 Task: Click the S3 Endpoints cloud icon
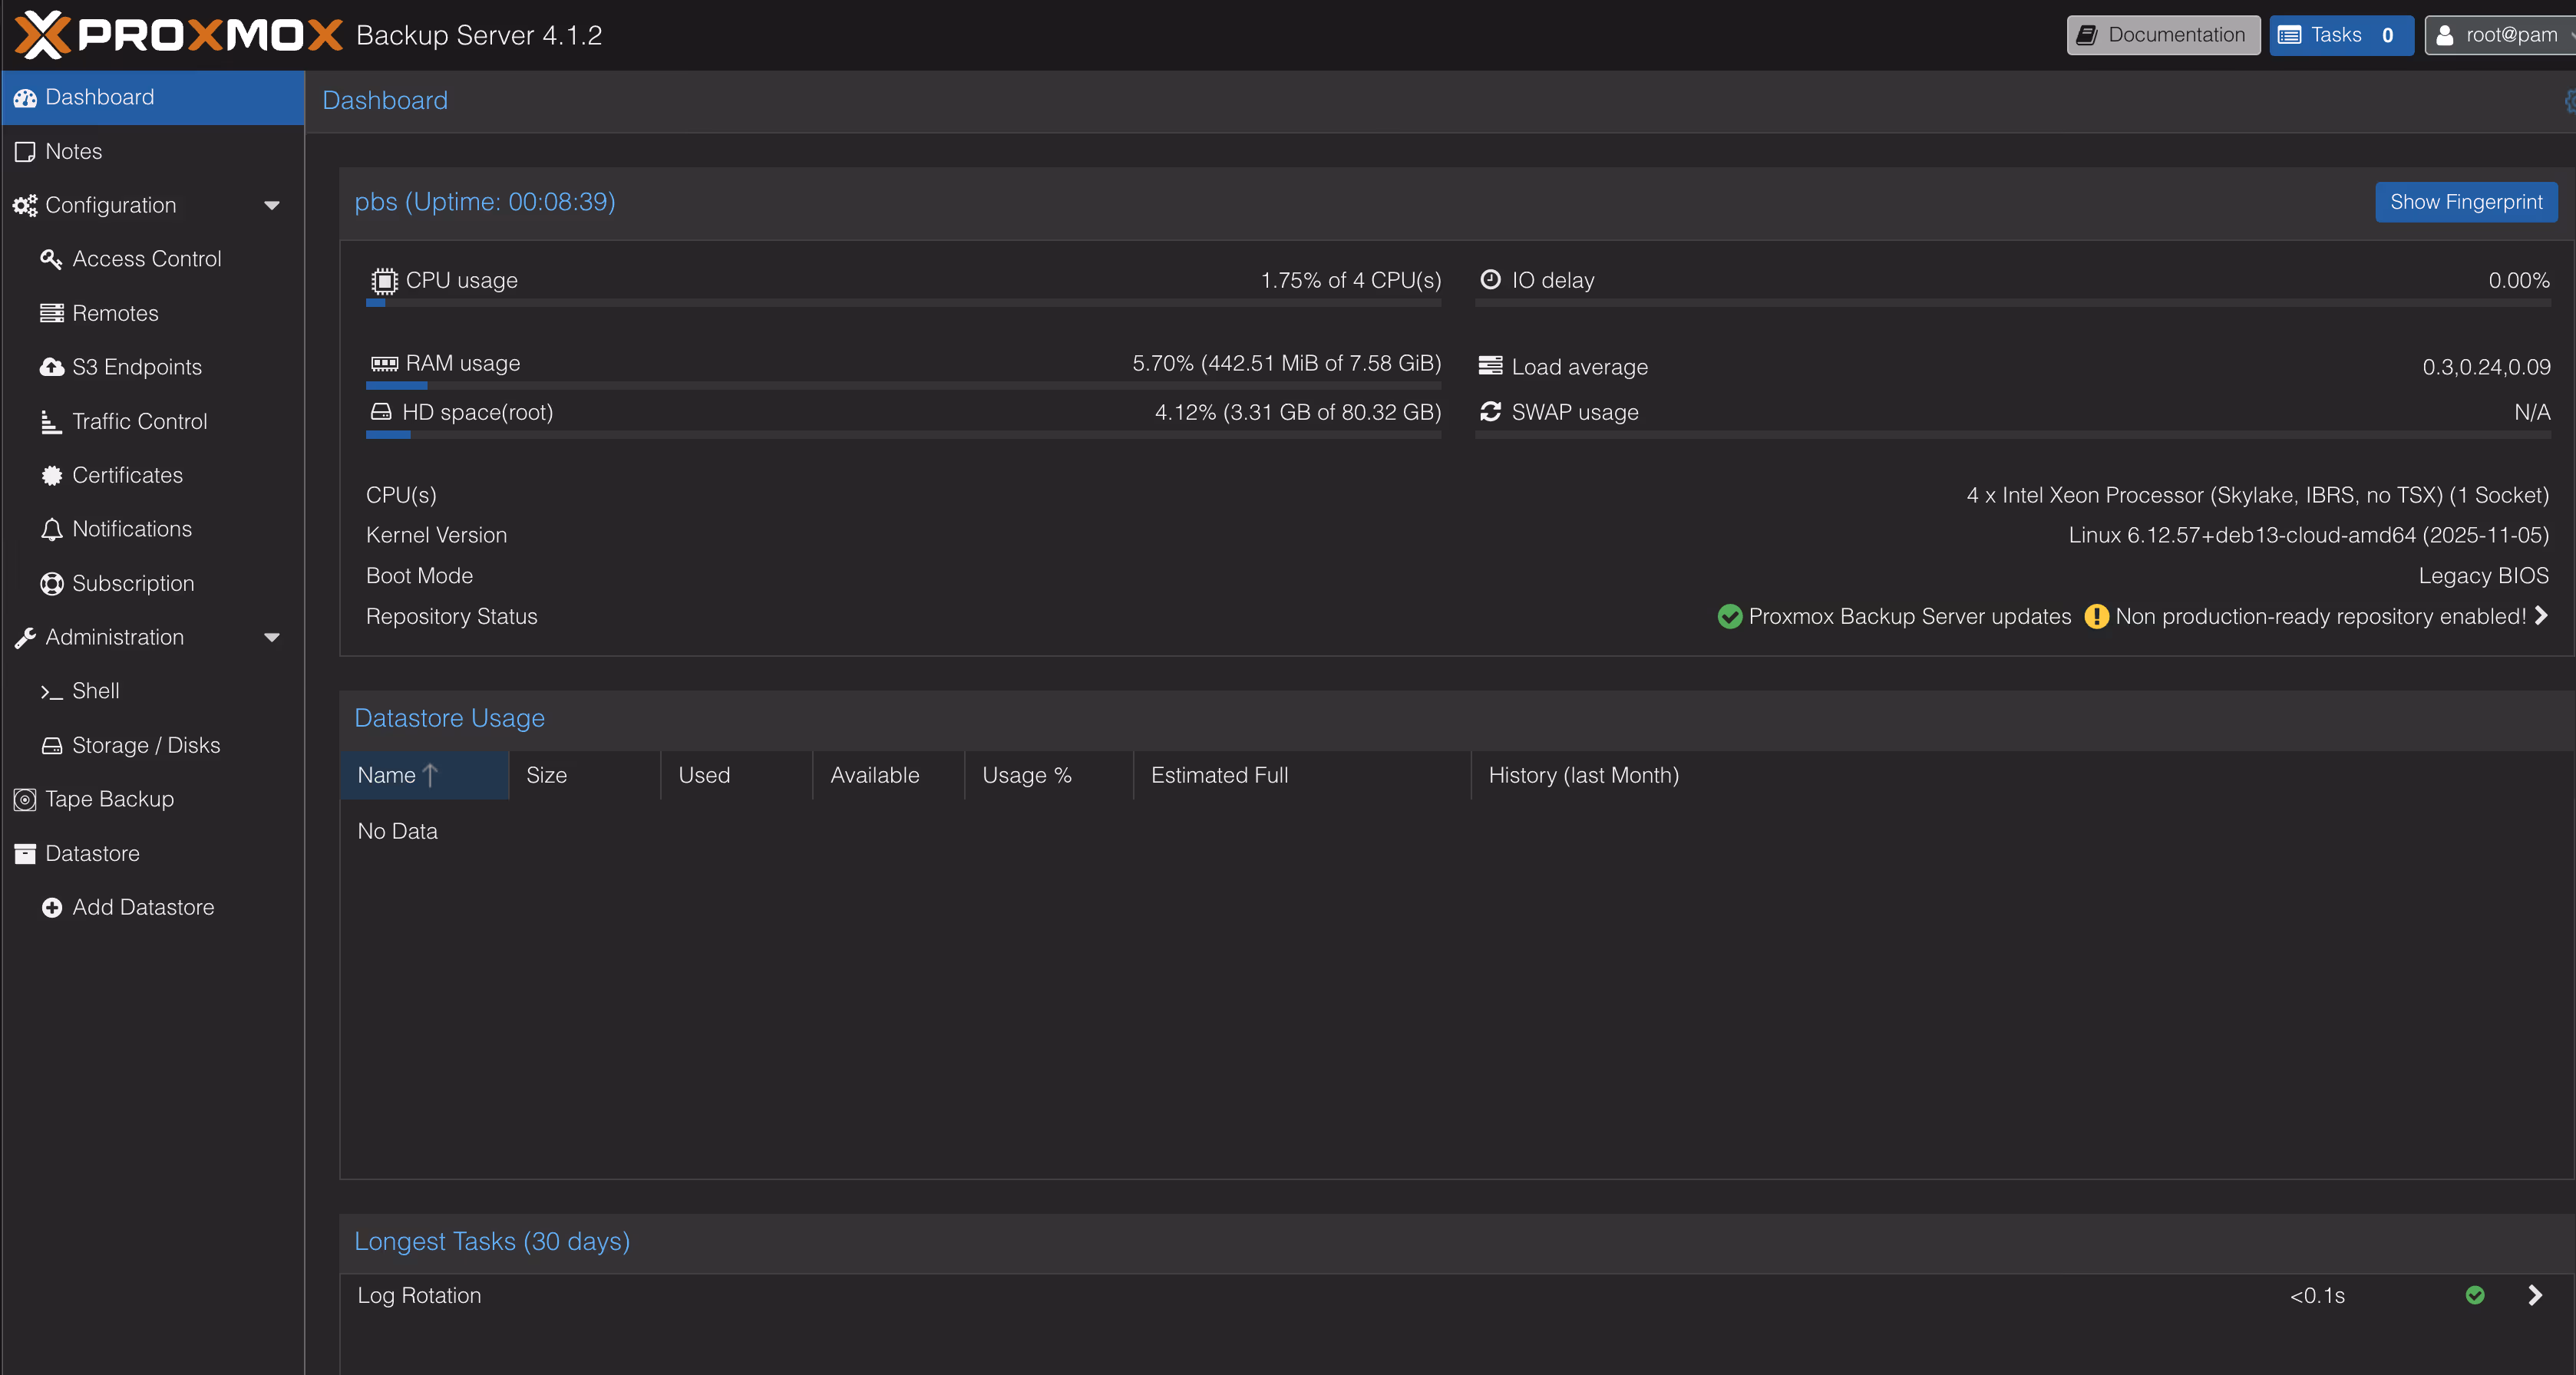click(x=51, y=367)
